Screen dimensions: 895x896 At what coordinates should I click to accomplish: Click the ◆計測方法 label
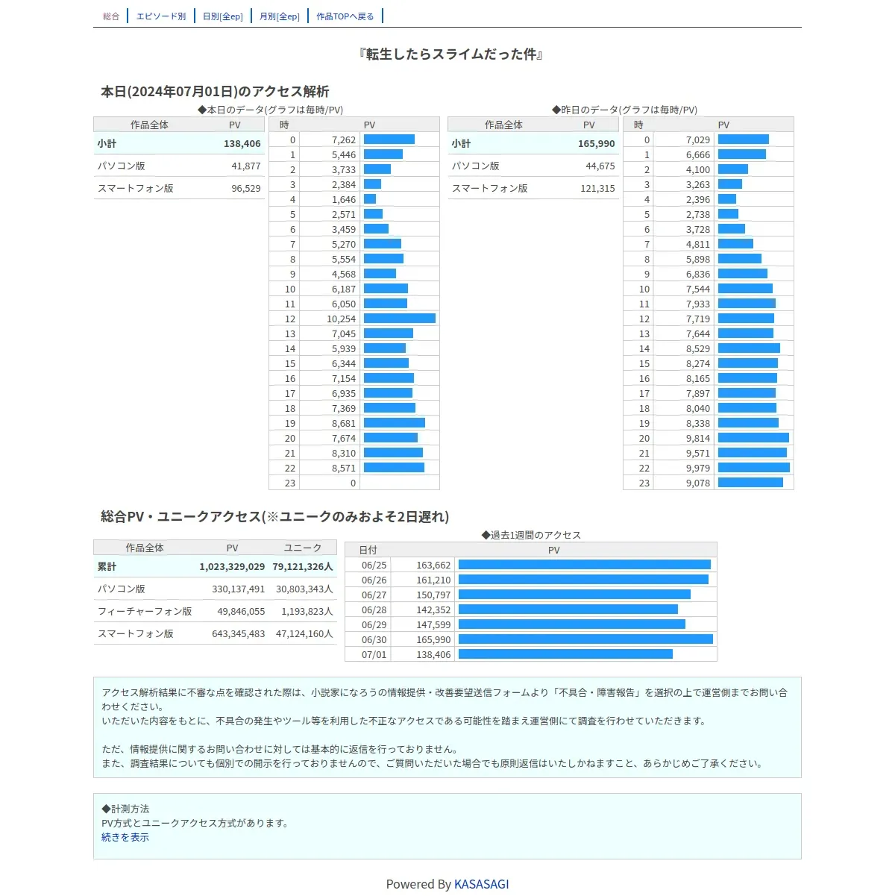pos(125,809)
